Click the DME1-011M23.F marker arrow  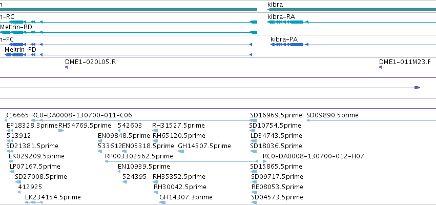coord(380,67)
